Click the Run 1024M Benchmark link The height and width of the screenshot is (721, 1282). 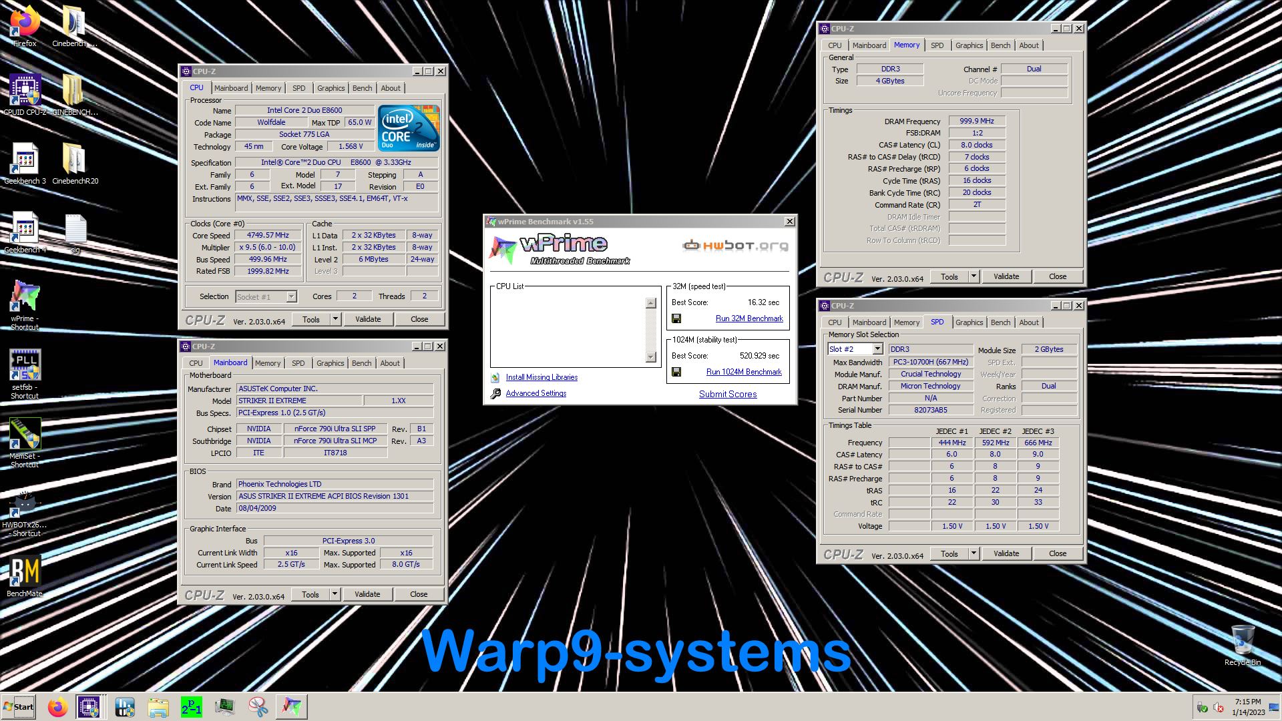tap(744, 372)
